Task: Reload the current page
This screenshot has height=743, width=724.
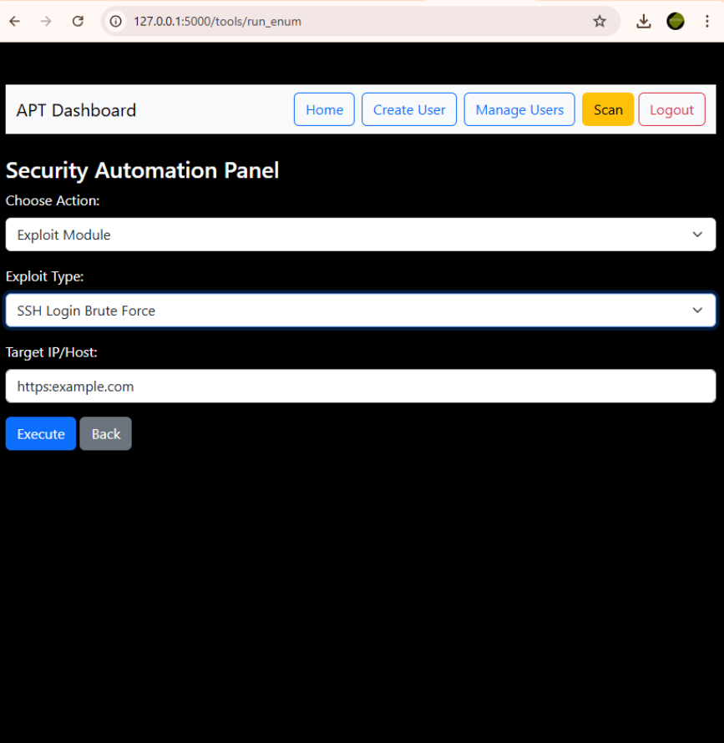Action: point(78,22)
